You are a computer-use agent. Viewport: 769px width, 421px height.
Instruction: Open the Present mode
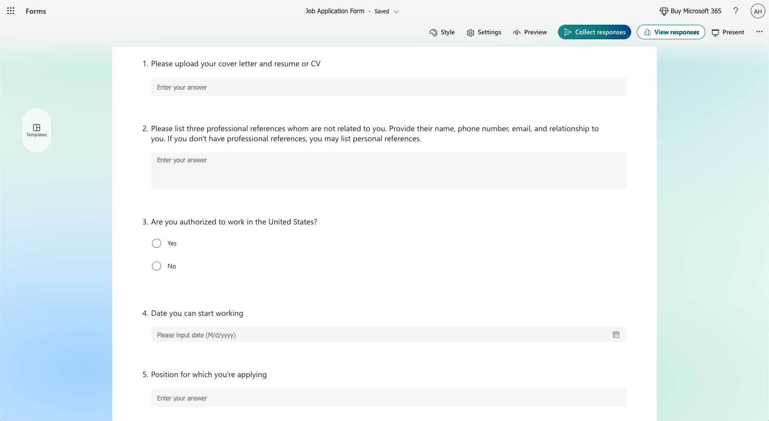pos(728,32)
